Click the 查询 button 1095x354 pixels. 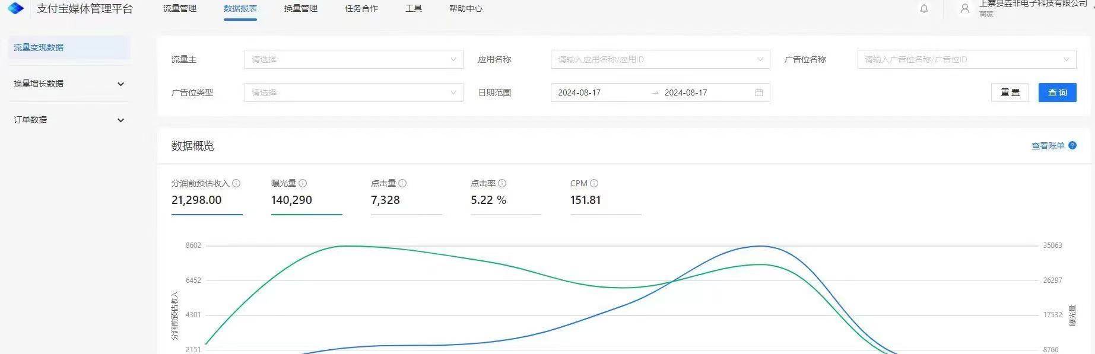tap(1057, 93)
